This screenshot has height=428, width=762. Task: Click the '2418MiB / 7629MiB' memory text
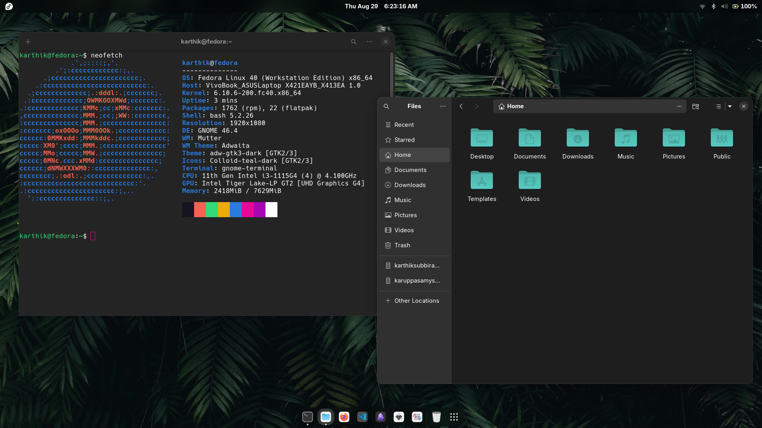(x=248, y=191)
